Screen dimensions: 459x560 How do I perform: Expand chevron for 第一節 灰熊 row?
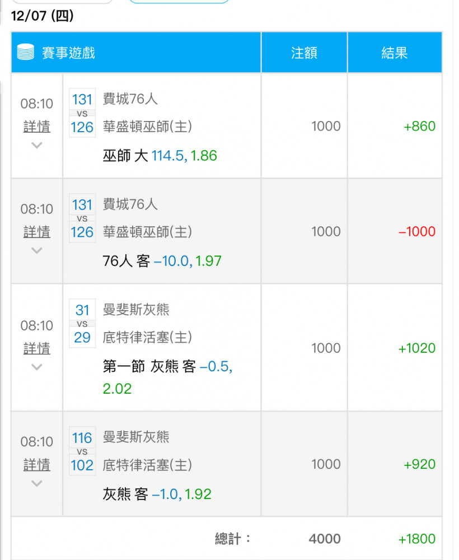click(x=37, y=367)
